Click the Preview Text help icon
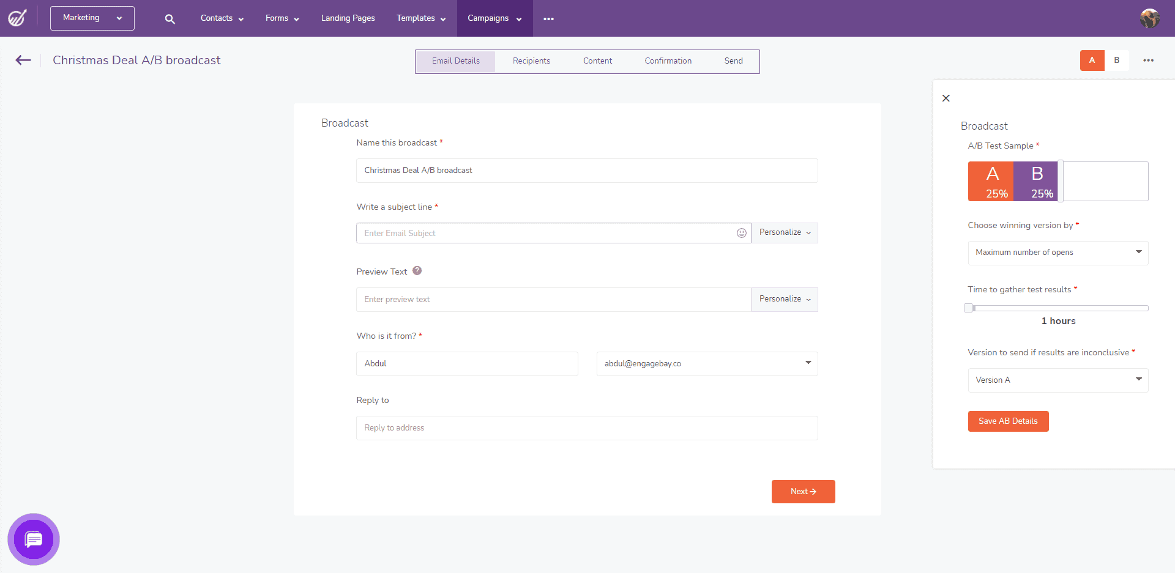This screenshot has height=573, width=1175. click(417, 271)
